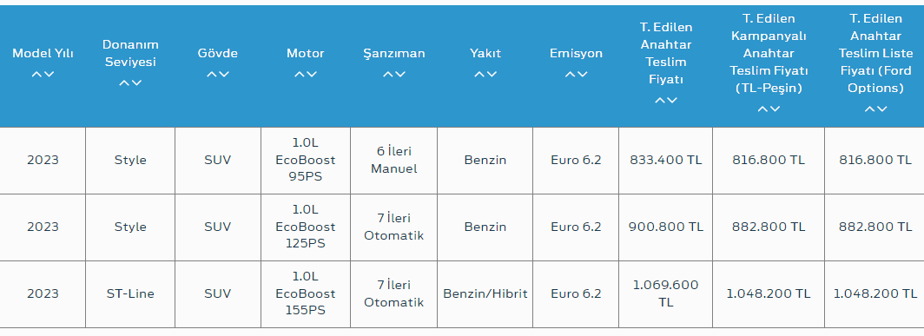Screen dimensions: 924x336
Task: Sort descending by Gövde down arrow
Action: tap(223, 75)
